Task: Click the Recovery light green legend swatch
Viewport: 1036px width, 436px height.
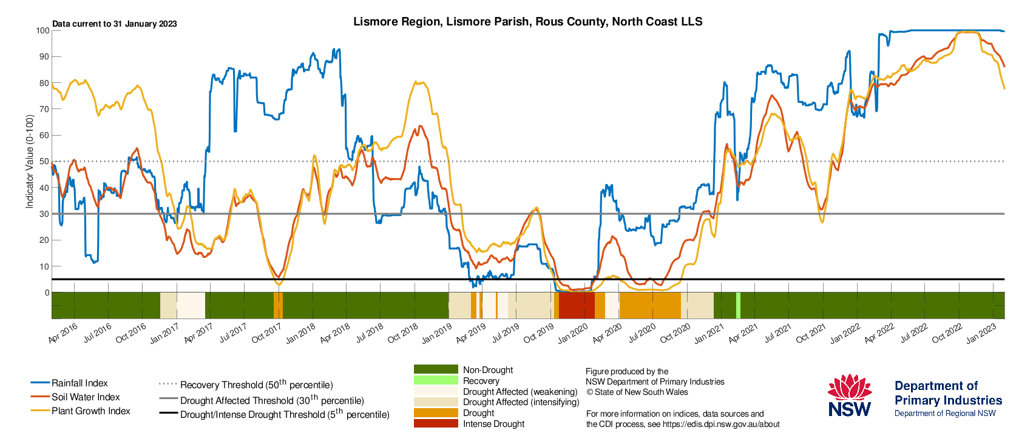Action: (x=436, y=380)
